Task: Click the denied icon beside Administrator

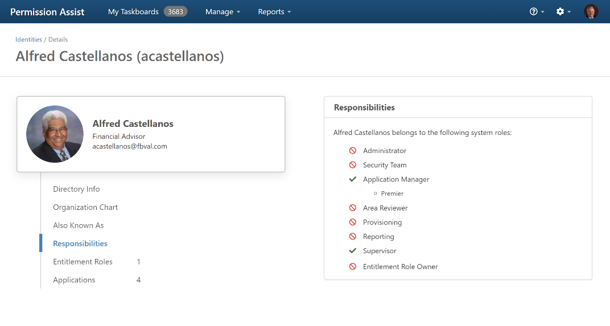Action: coord(353,151)
